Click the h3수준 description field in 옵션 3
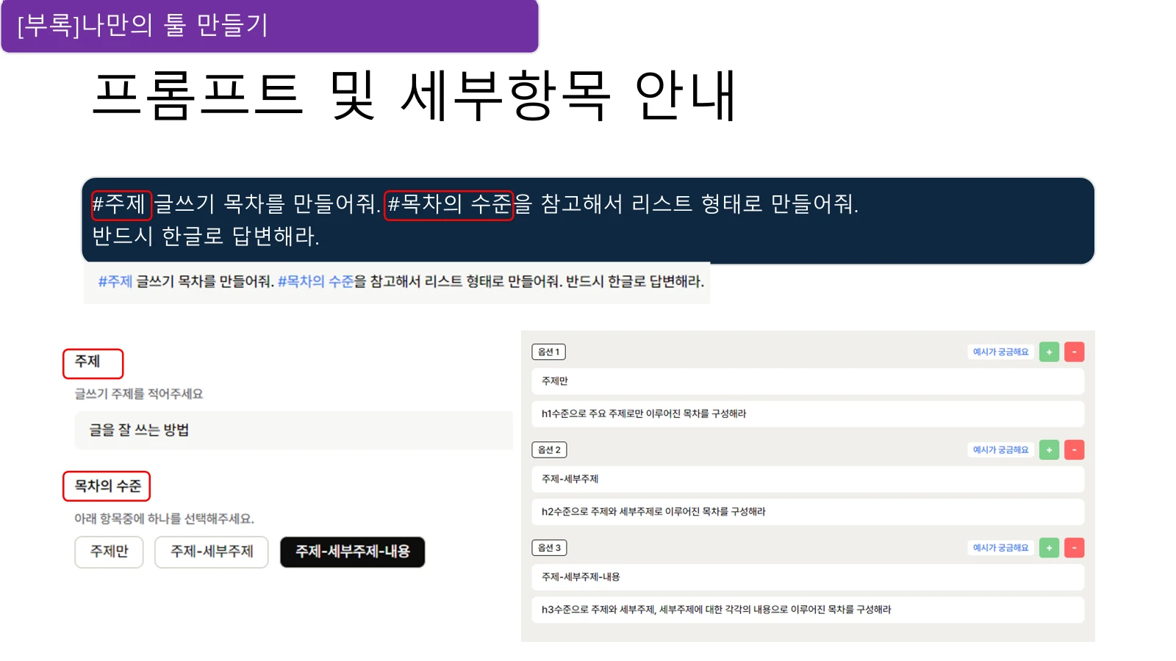The width and height of the screenshot is (1176, 661). tap(808, 610)
